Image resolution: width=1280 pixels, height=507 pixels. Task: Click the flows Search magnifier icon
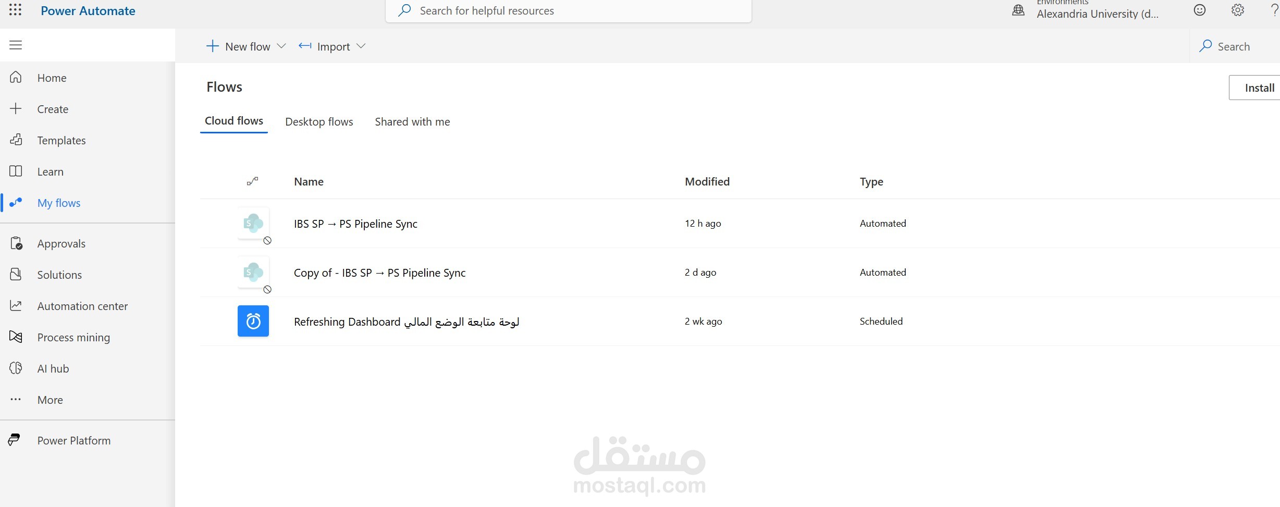pos(1205,46)
